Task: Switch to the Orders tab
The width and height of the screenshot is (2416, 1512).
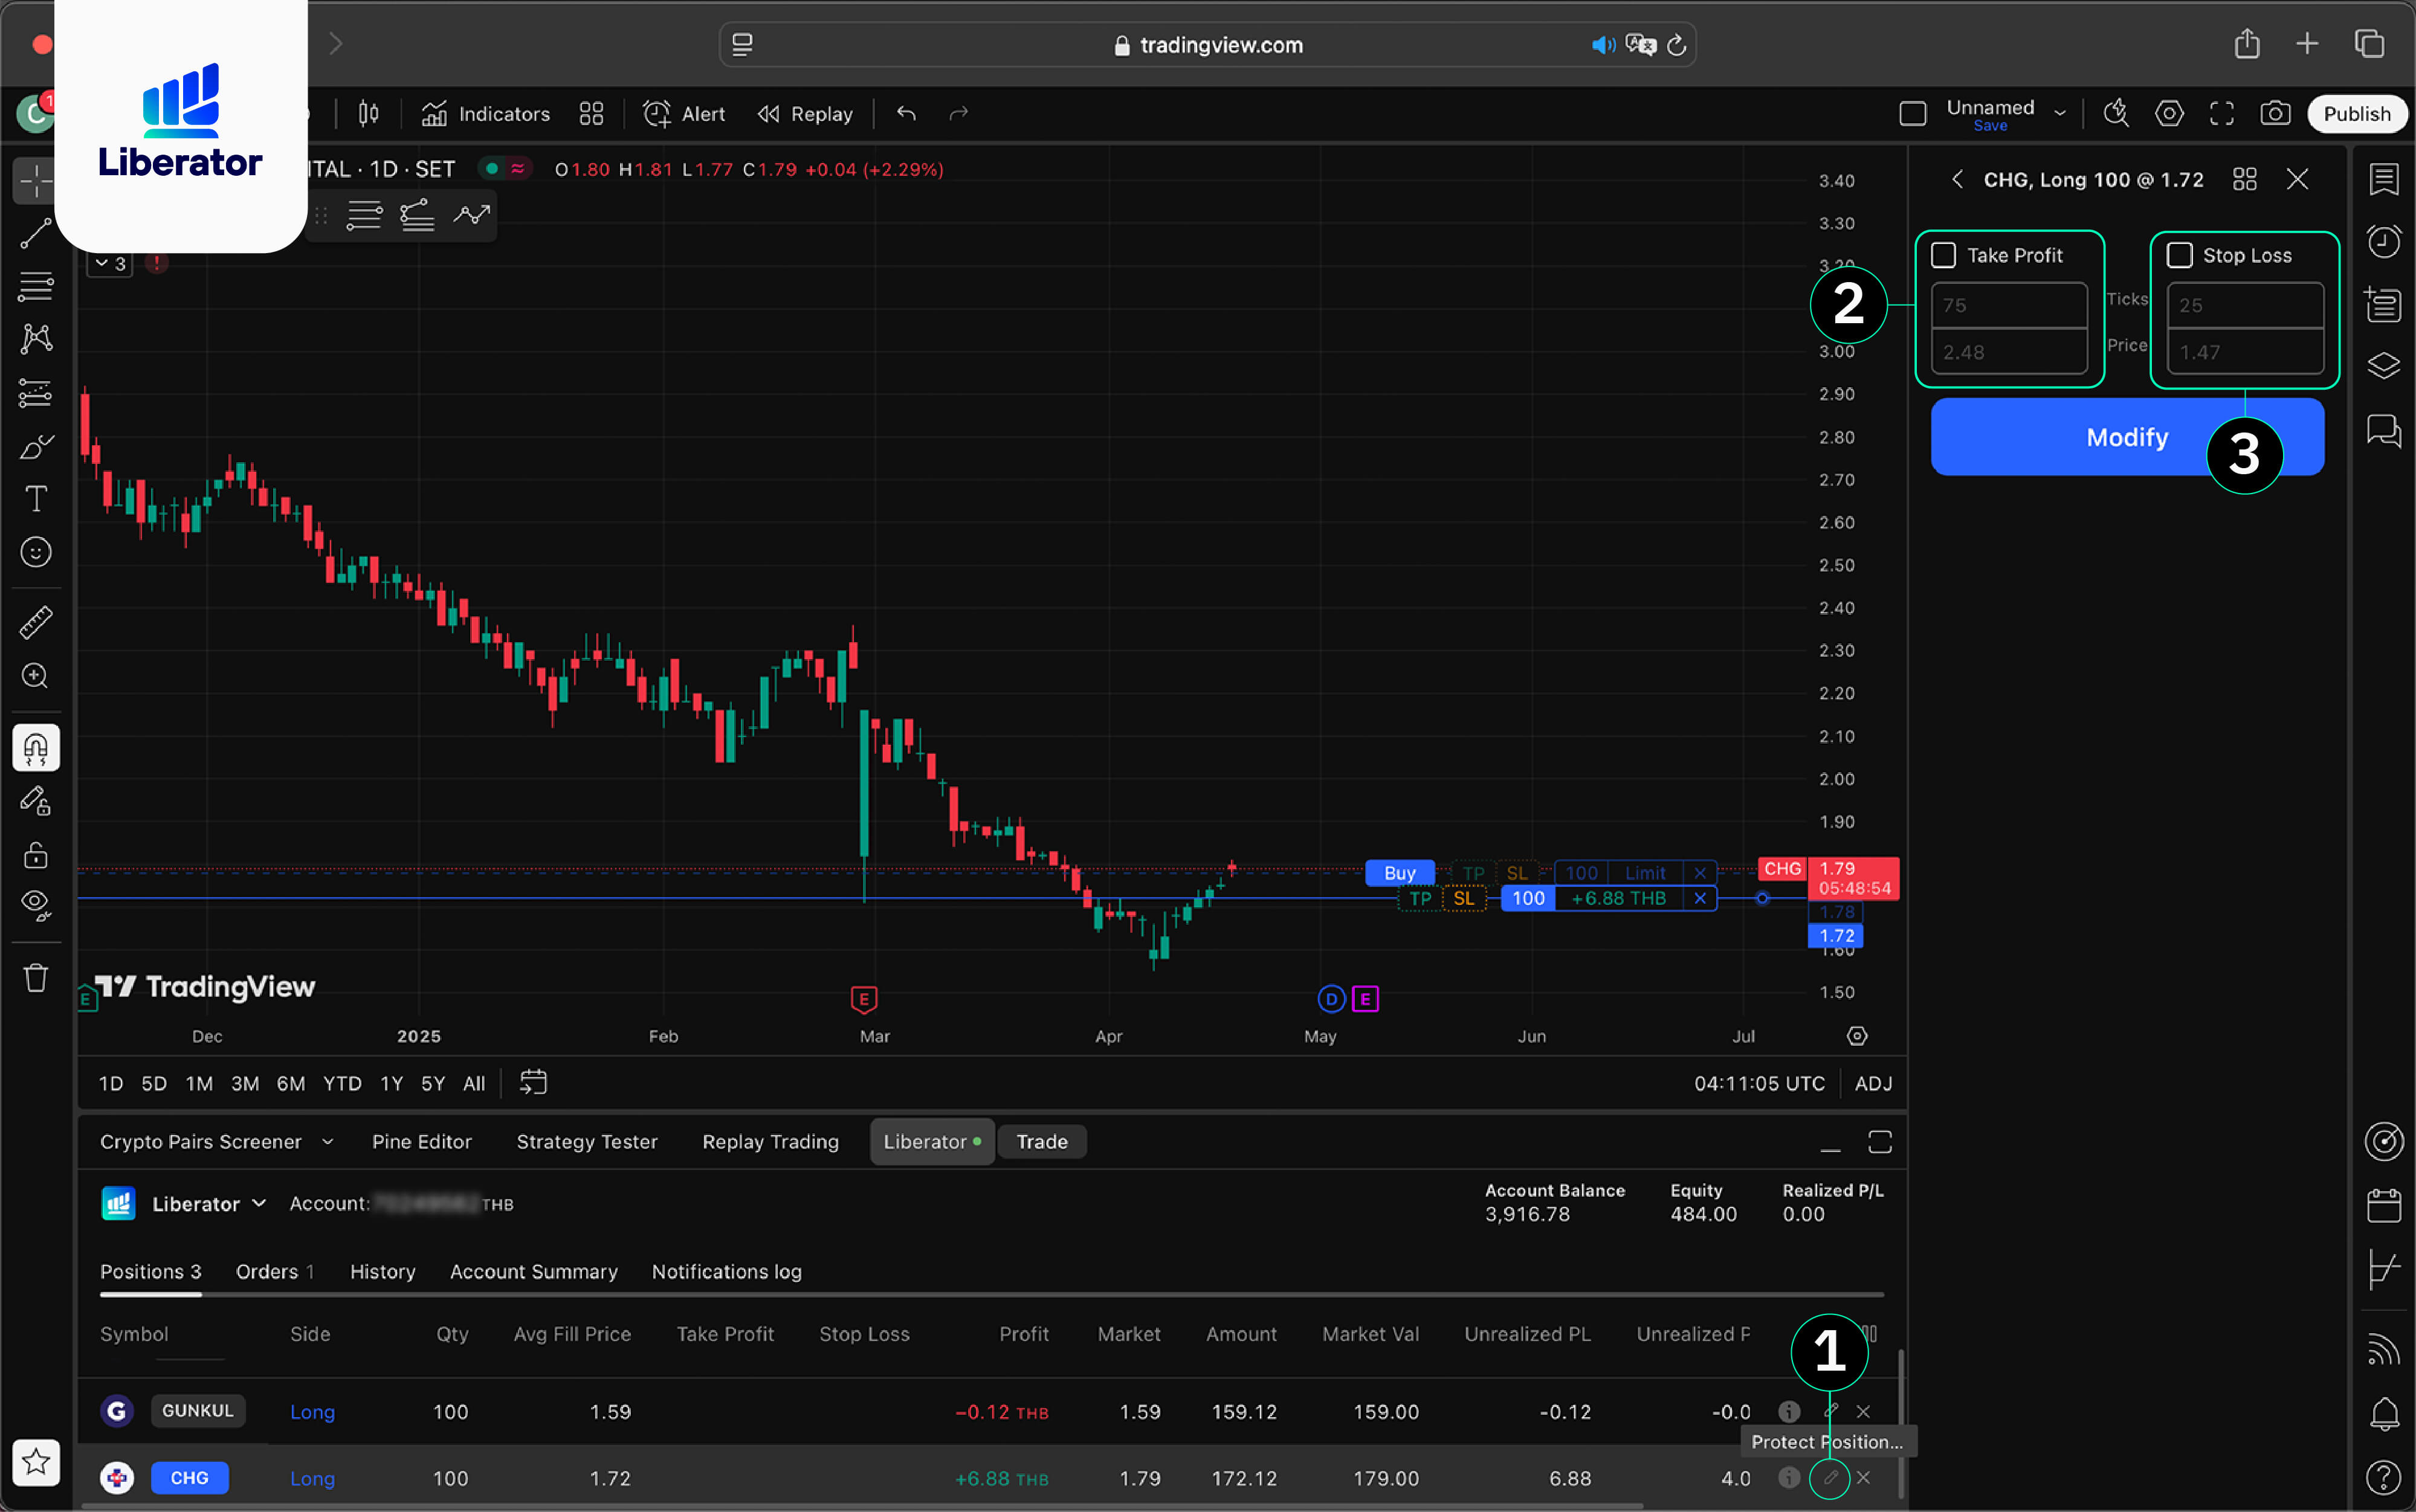Action: [274, 1272]
